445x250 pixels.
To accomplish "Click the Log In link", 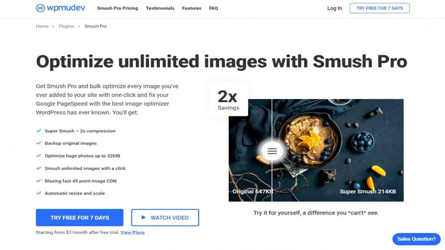I will [334, 8].
